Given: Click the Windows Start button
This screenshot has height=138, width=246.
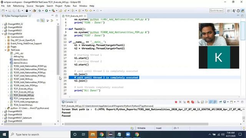Looking at the screenshot, I should 4,135.
